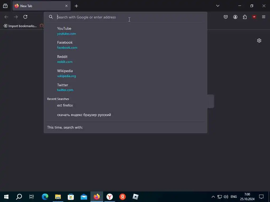Open the Firefox hamburger application menu
270x202 pixels.
[x=264, y=17]
